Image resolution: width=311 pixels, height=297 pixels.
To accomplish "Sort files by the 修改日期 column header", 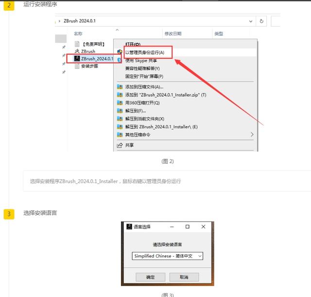I will [173, 34].
